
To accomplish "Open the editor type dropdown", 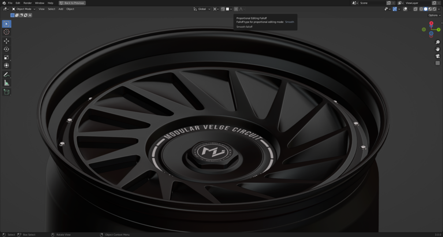I will 6,9.
